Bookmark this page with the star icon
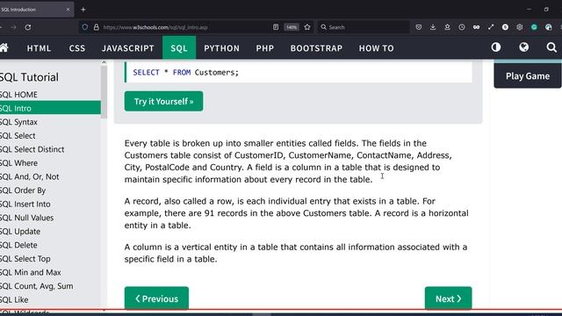Image resolution: width=562 pixels, height=316 pixels. (307, 27)
